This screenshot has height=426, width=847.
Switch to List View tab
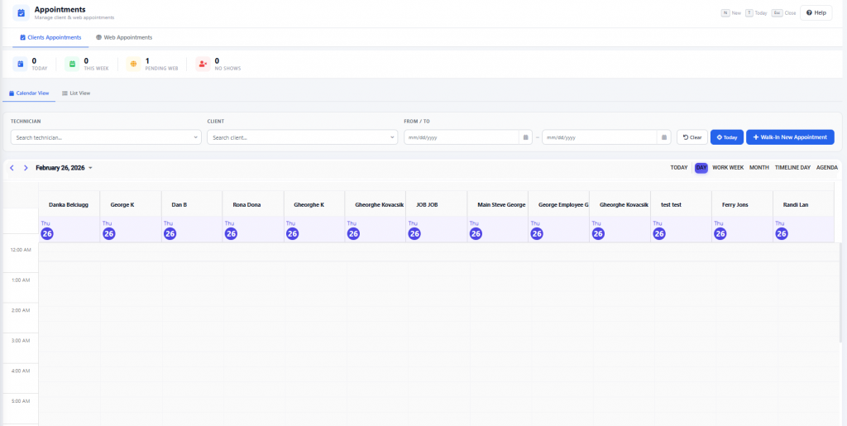(76, 93)
